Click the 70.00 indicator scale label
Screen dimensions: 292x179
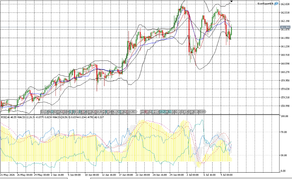(x=284, y=132)
